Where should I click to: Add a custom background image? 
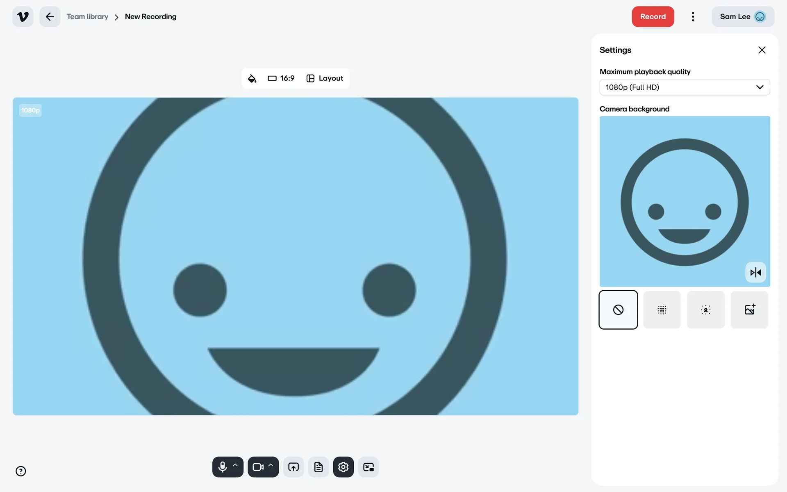click(x=749, y=310)
